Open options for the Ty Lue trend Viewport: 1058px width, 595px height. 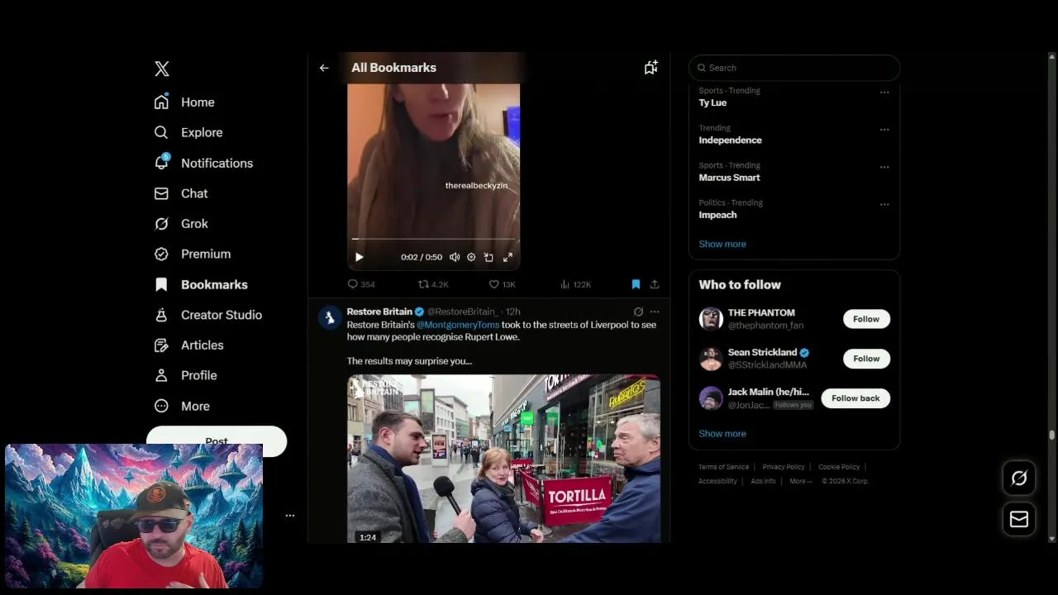(x=884, y=93)
